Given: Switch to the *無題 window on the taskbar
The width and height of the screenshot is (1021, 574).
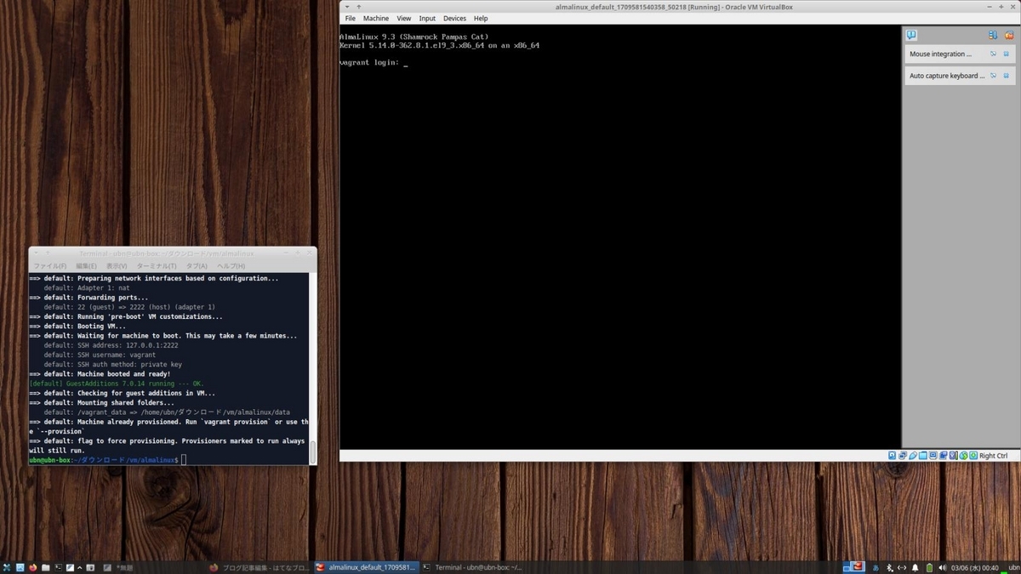Looking at the screenshot, I should pos(119,567).
